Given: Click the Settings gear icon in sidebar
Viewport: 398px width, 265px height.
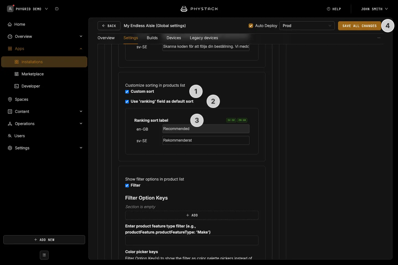Looking at the screenshot, I should (x=10, y=148).
